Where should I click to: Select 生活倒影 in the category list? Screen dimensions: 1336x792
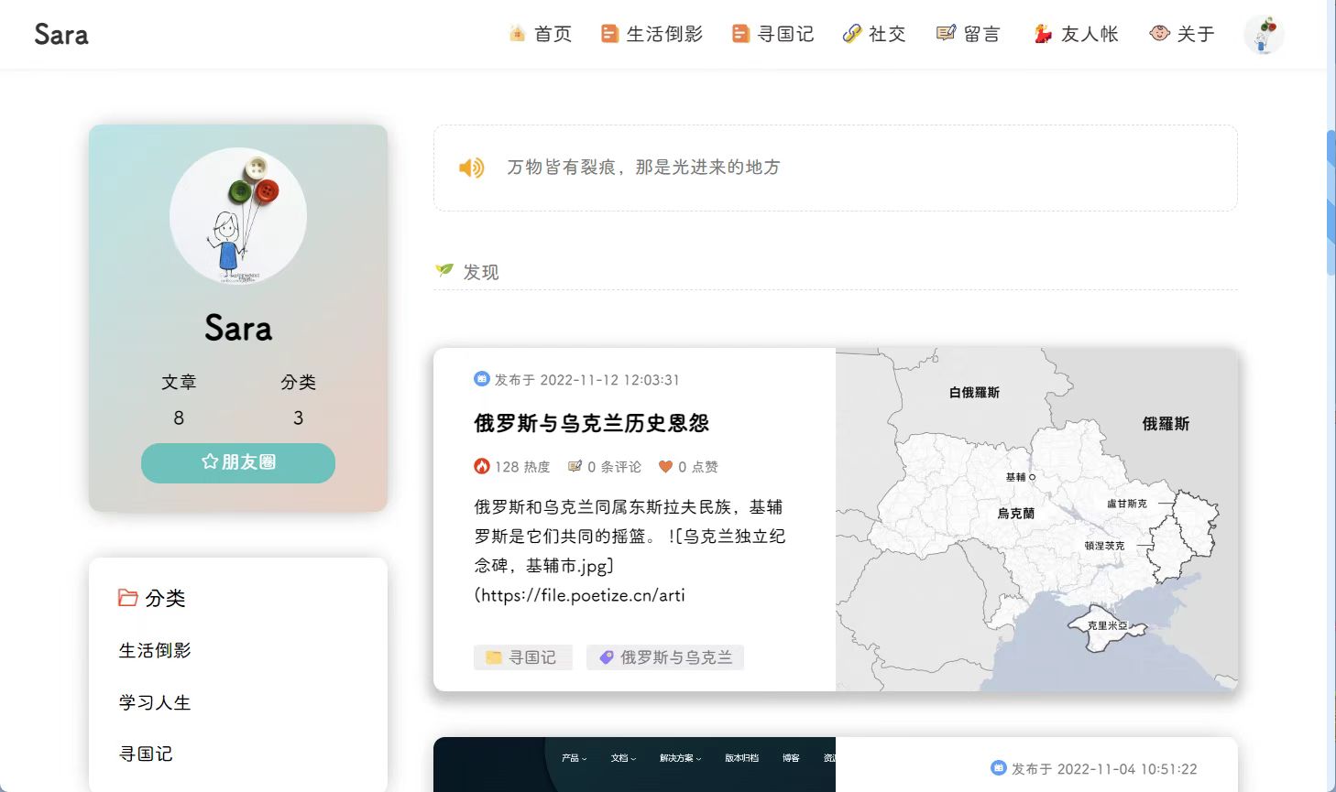(x=155, y=650)
